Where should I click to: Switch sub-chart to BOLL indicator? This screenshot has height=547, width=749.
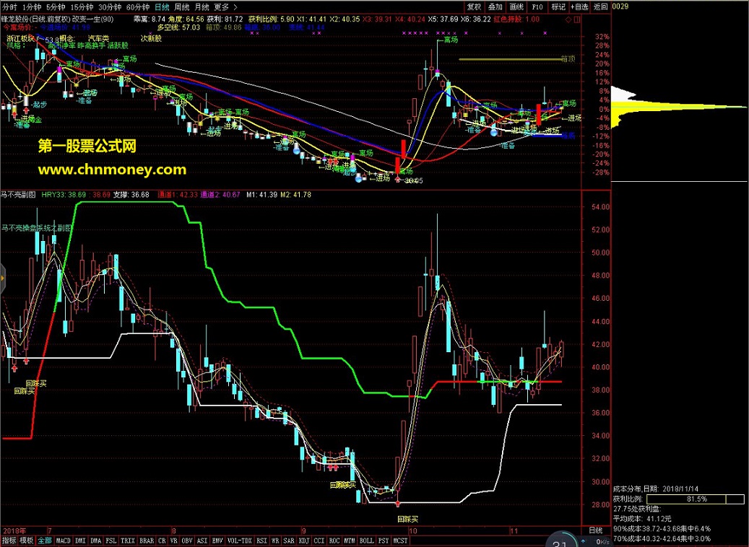(366, 541)
